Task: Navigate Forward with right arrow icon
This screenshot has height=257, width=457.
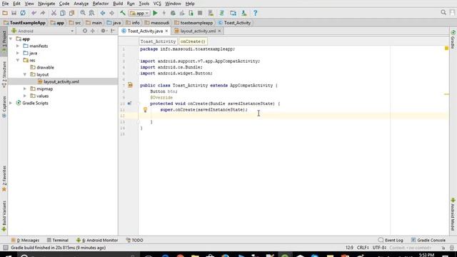Action: click(x=111, y=13)
